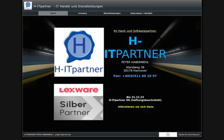Click the text 'PETER HABERMEHL'
The image size is (224, 140).
(x=135, y=62)
